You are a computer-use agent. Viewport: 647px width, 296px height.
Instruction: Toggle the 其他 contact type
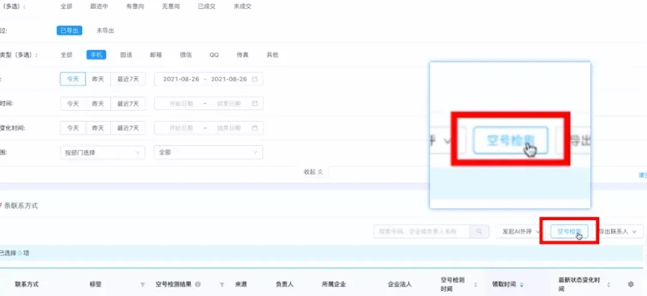pos(273,55)
